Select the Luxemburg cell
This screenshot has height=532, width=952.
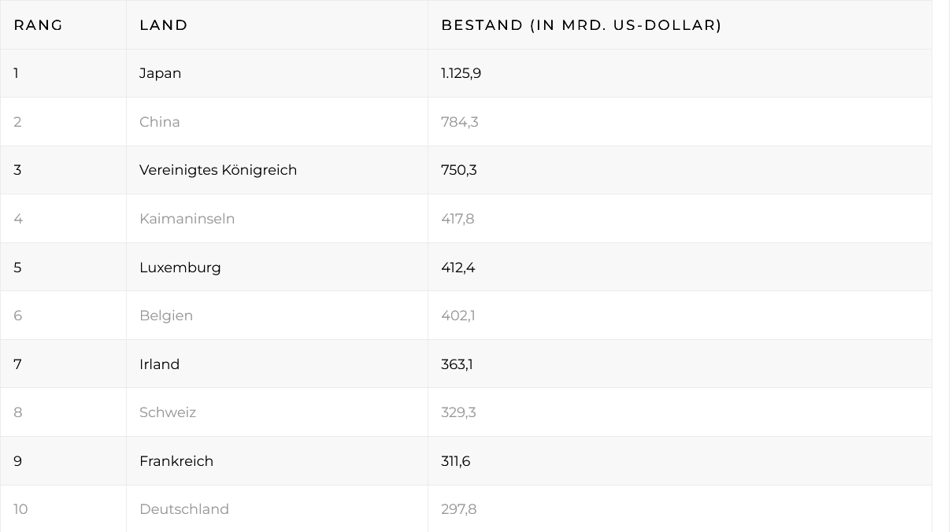point(180,268)
